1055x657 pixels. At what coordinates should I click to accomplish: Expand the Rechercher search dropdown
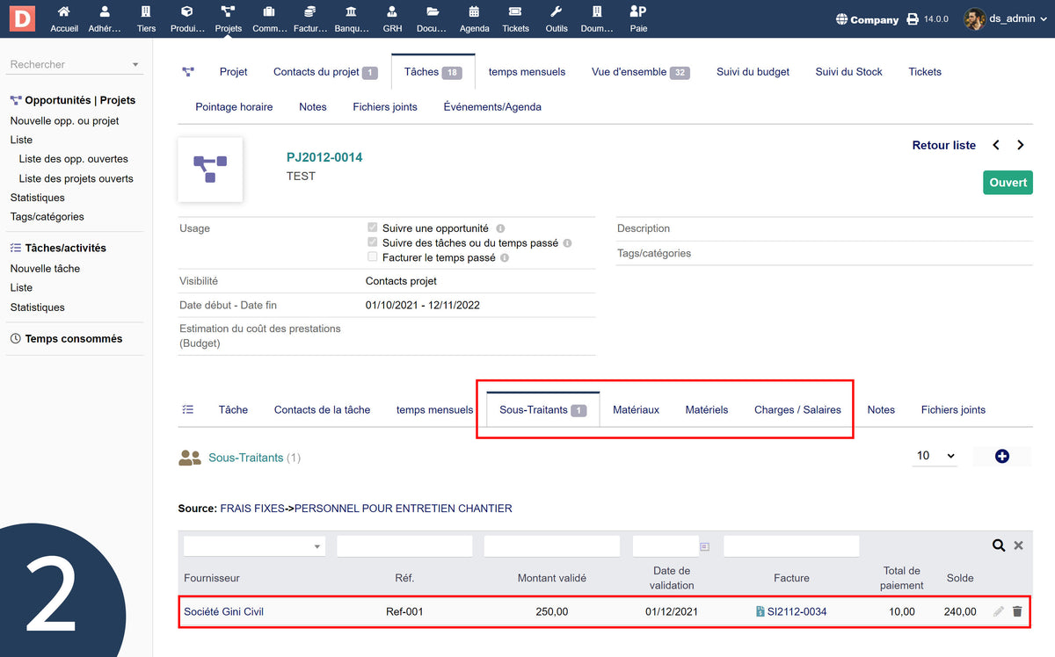[x=136, y=63]
